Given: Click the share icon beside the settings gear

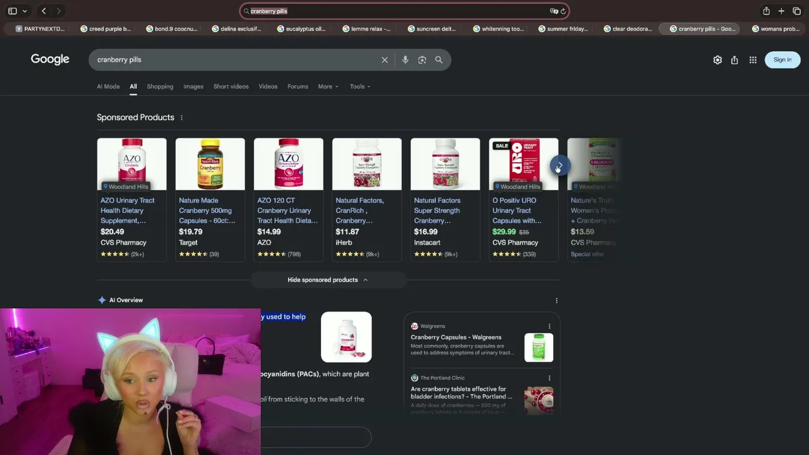Looking at the screenshot, I should 734,60.
